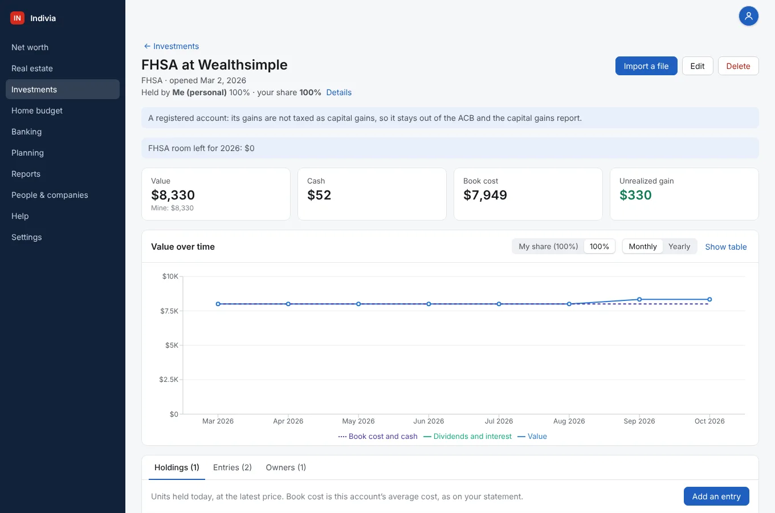775x513 pixels.
Task: Open Home budget in the sidebar
Action: [x=63, y=111]
